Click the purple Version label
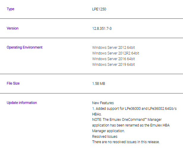This screenshot has height=150, width=183. [12, 28]
